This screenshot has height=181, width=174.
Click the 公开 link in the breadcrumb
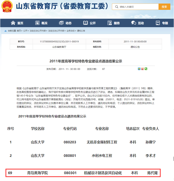25,31
